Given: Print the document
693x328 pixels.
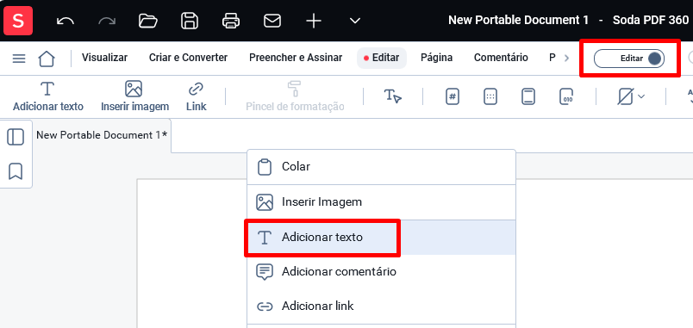Looking at the screenshot, I should [x=231, y=21].
